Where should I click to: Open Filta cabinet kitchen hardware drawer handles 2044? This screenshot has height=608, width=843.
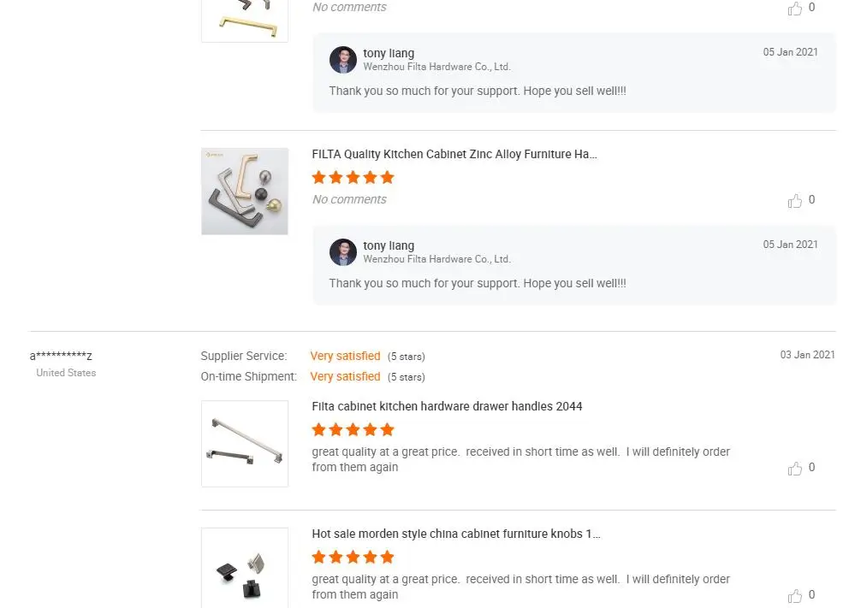447,406
